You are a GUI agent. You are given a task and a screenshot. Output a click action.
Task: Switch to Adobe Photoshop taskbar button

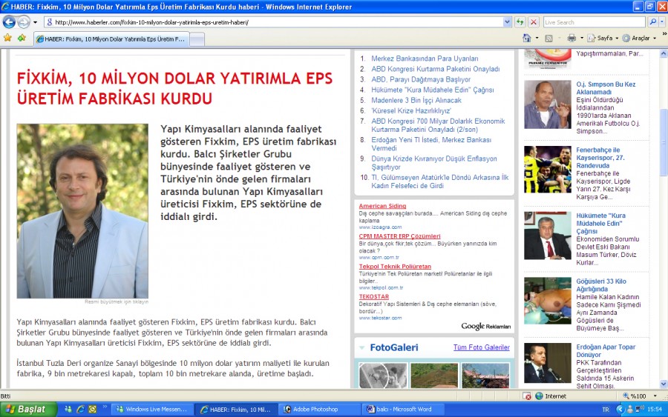click(x=321, y=410)
